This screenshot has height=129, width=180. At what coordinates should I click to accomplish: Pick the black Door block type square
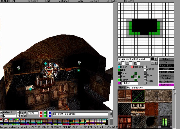(x=119, y=73)
